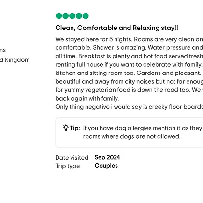Click the tip text about dog allergies
This screenshot has width=203, height=203.
click(143, 132)
